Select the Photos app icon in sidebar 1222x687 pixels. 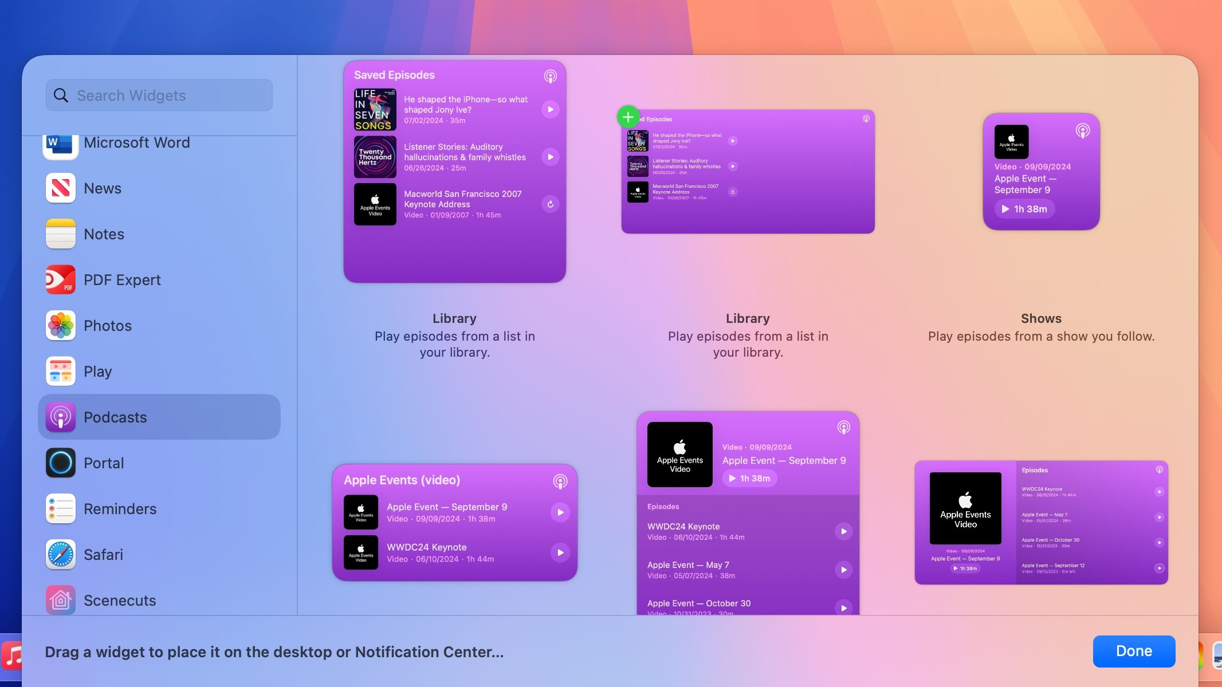[x=60, y=325]
